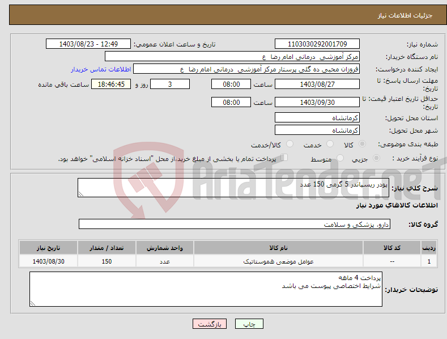Select the متوسط purchase type radio

coord(340,158)
